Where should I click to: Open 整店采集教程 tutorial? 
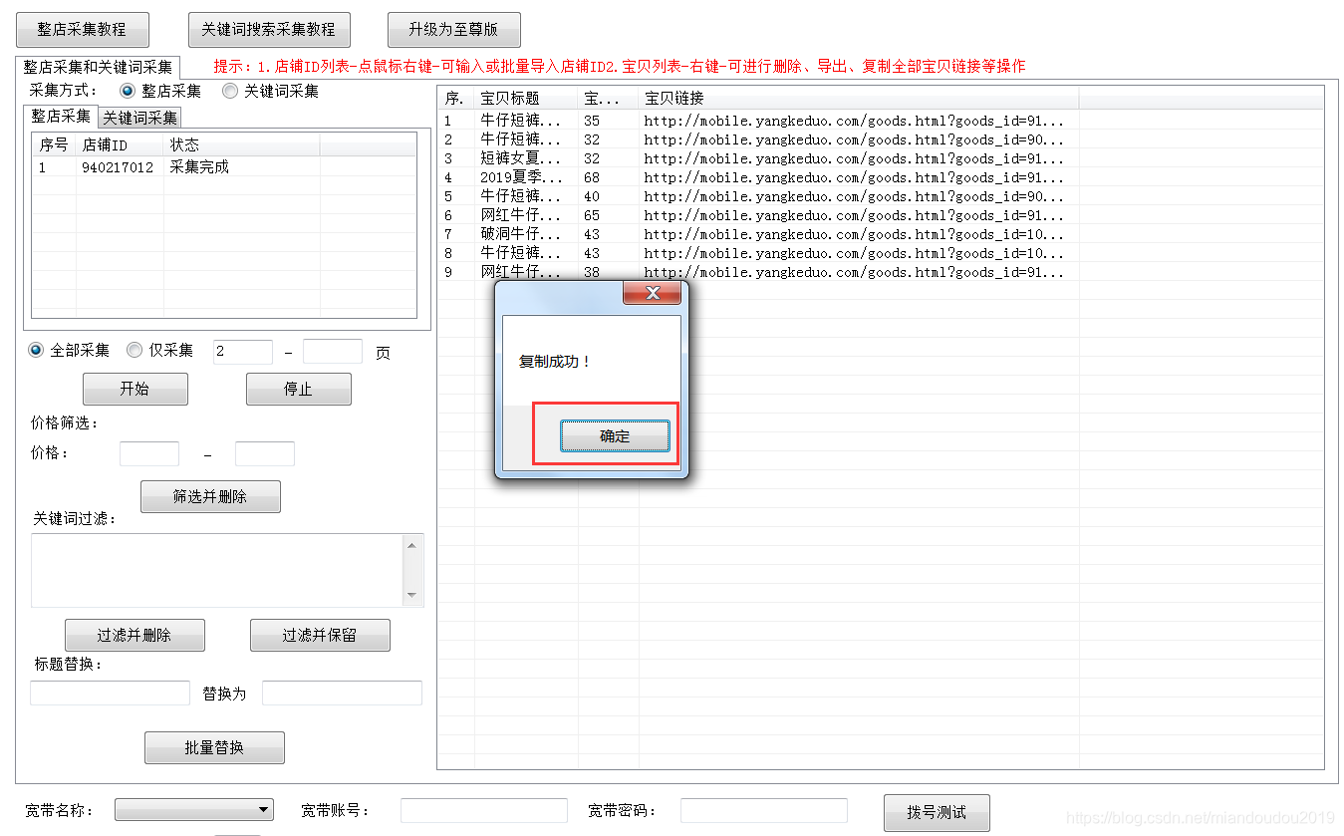pyautogui.click(x=83, y=30)
